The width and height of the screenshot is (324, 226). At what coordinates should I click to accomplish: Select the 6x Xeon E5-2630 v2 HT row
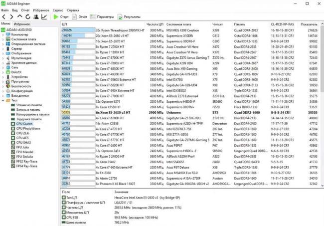click(x=190, y=112)
